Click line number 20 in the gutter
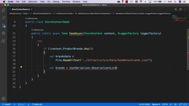This screenshot has height=106, width=189. click(14, 68)
